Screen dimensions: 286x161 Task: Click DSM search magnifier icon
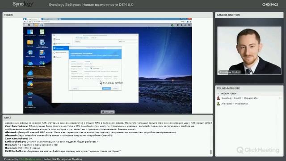185,25
